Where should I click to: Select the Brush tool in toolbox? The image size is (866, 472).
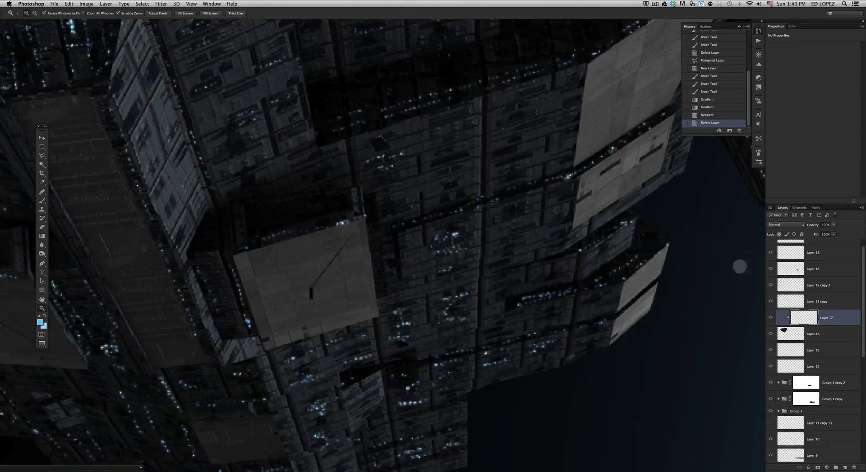[x=42, y=201]
